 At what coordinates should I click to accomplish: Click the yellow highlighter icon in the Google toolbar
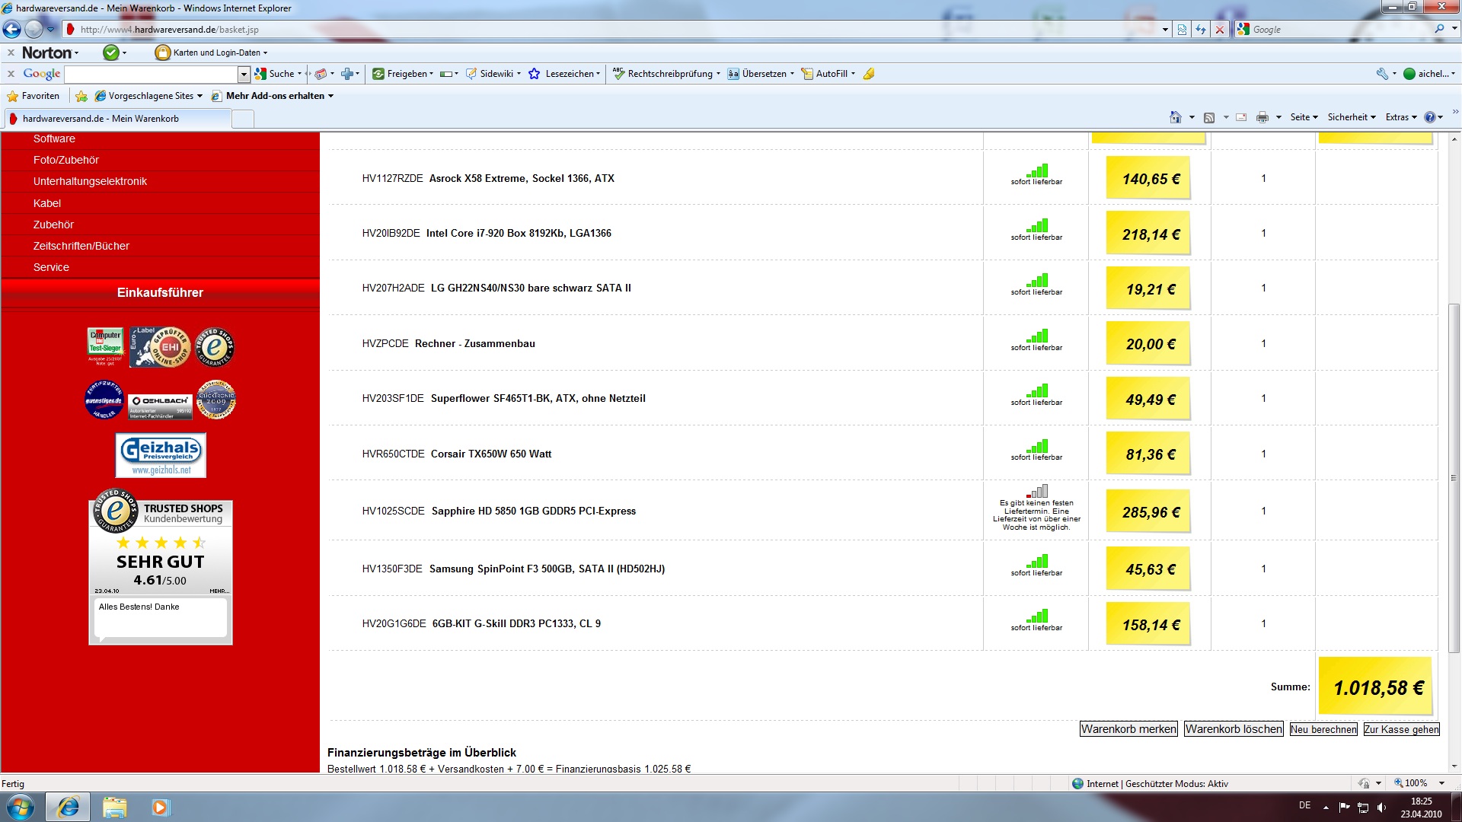tap(869, 74)
